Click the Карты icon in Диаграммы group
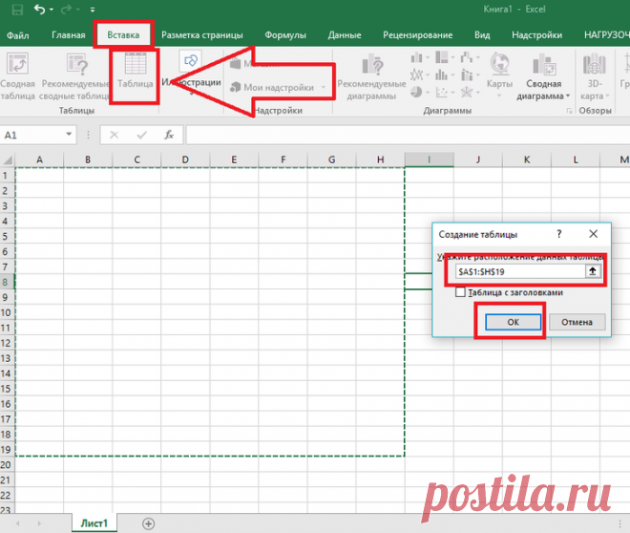 point(498,75)
